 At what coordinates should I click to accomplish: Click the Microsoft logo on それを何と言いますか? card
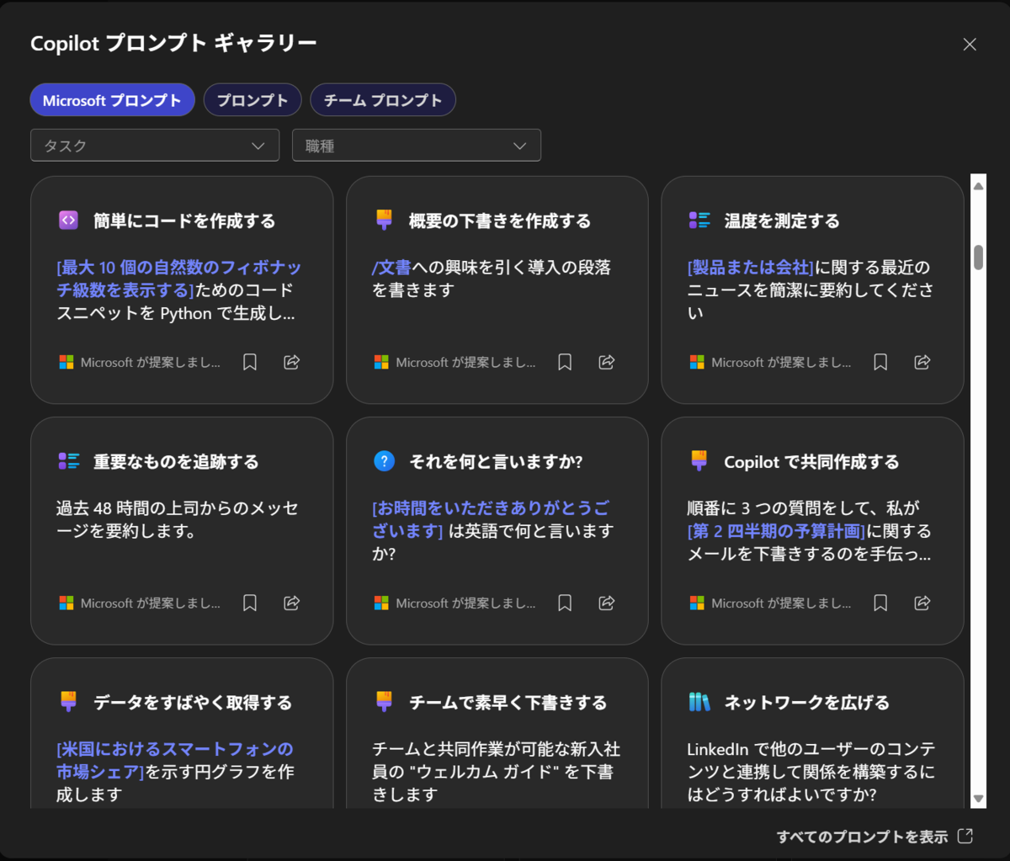[x=381, y=603]
